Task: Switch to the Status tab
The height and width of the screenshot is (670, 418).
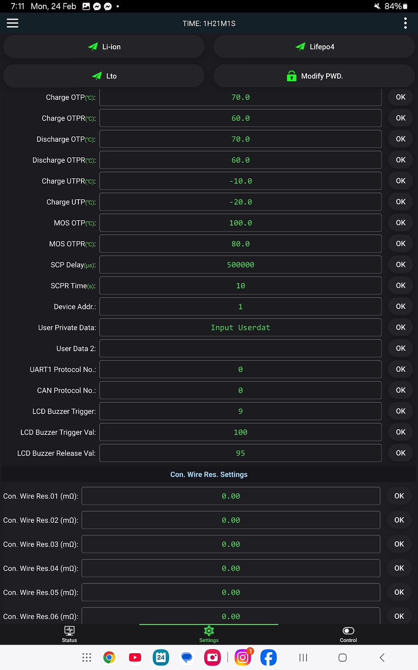Action: click(69, 634)
